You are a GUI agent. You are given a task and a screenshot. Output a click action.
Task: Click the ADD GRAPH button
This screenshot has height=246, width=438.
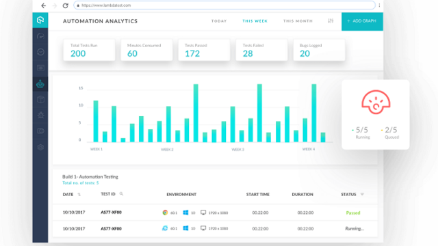362,21
